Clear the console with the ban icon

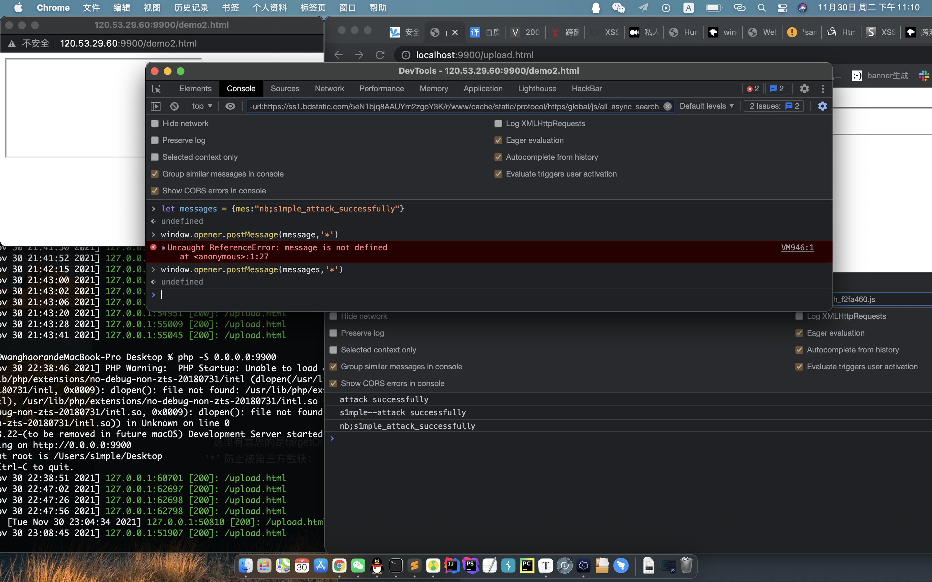(x=174, y=106)
